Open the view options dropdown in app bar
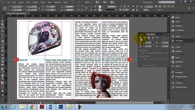Viewport: 195px width, 110px height. tap(98, 2)
